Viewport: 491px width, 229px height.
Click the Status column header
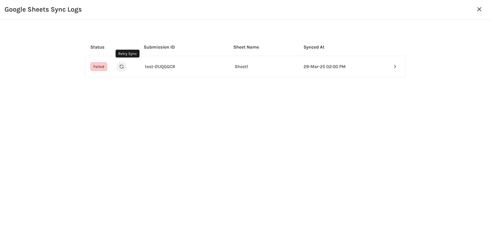pyautogui.click(x=97, y=47)
